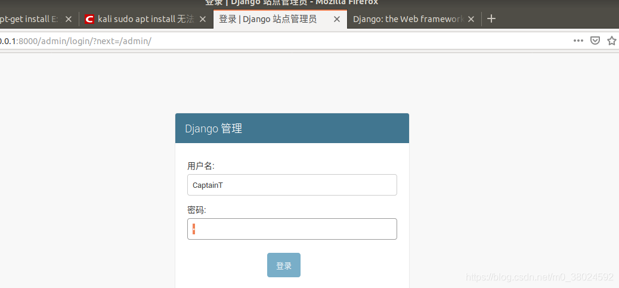Close the apt-get install tab
Viewport: 619px width, 288px height.
[69, 19]
